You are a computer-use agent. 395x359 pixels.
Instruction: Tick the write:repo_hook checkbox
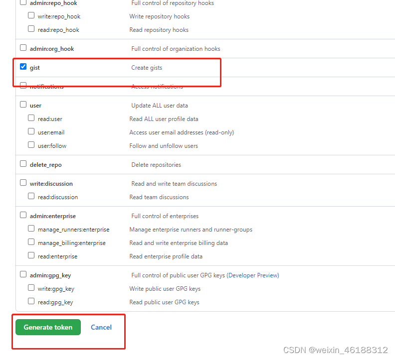coord(31,15)
